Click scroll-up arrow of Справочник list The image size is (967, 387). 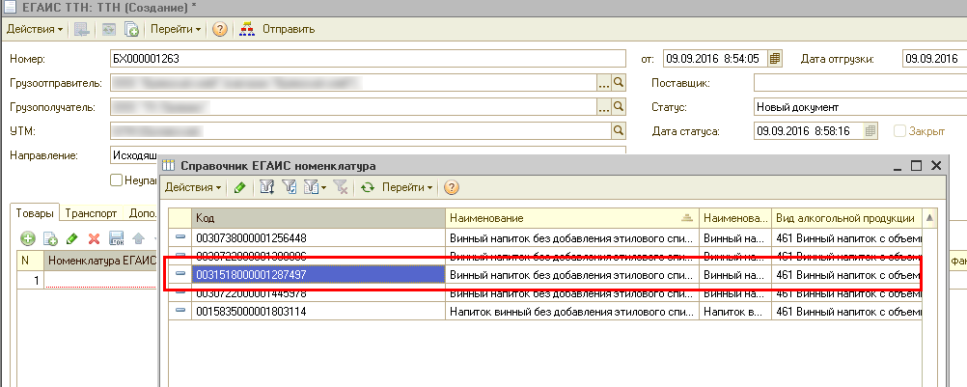(x=929, y=217)
